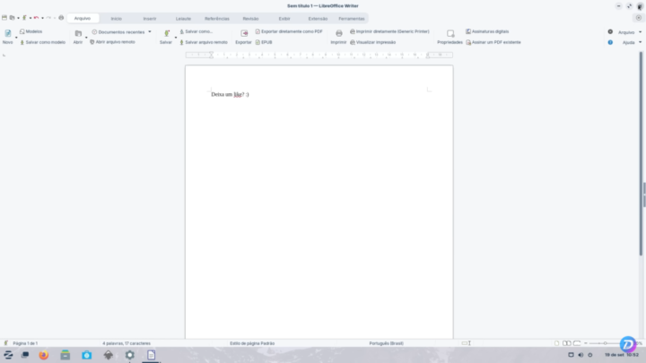Viewport: 646px width, 363px height.
Task: Switch to the Revisão tab
Action: coord(250,19)
